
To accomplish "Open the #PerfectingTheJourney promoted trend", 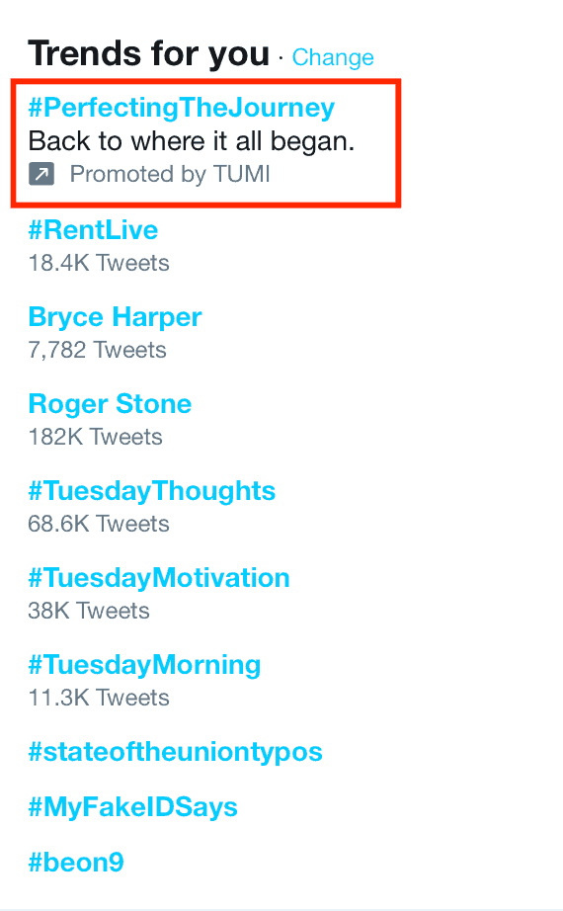I will tap(182, 108).
